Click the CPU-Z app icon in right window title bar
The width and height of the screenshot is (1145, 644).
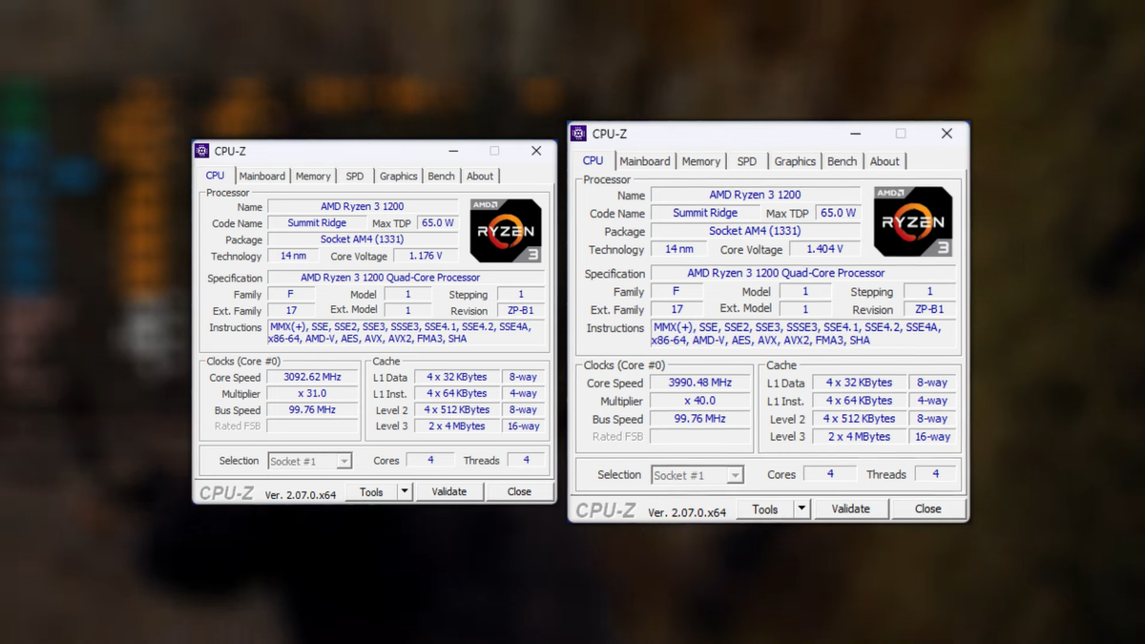click(578, 134)
